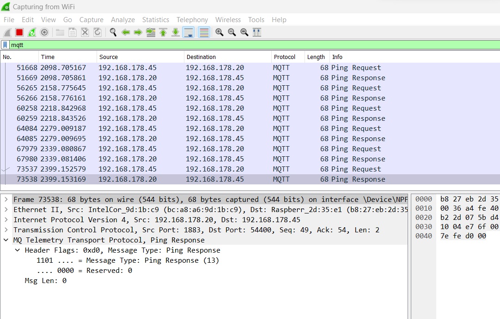
Task: Go to the first packet using the up arrow
Action: tap(163, 32)
